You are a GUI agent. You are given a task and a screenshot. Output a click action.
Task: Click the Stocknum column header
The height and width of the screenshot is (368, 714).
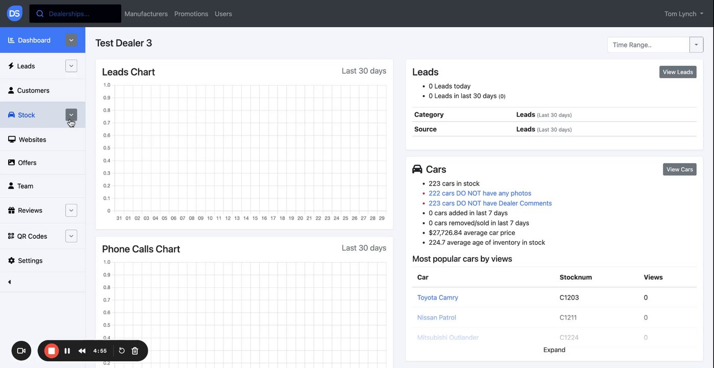(576, 277)
